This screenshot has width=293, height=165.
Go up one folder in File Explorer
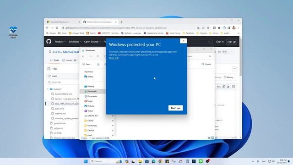pyautogui.click(x=98, y=56)
